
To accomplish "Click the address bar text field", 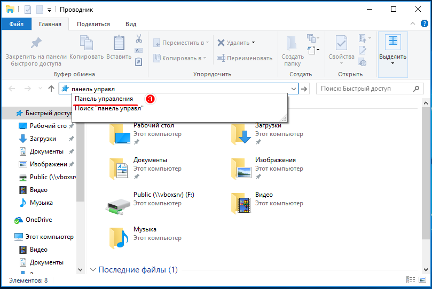I will [179, 89].
